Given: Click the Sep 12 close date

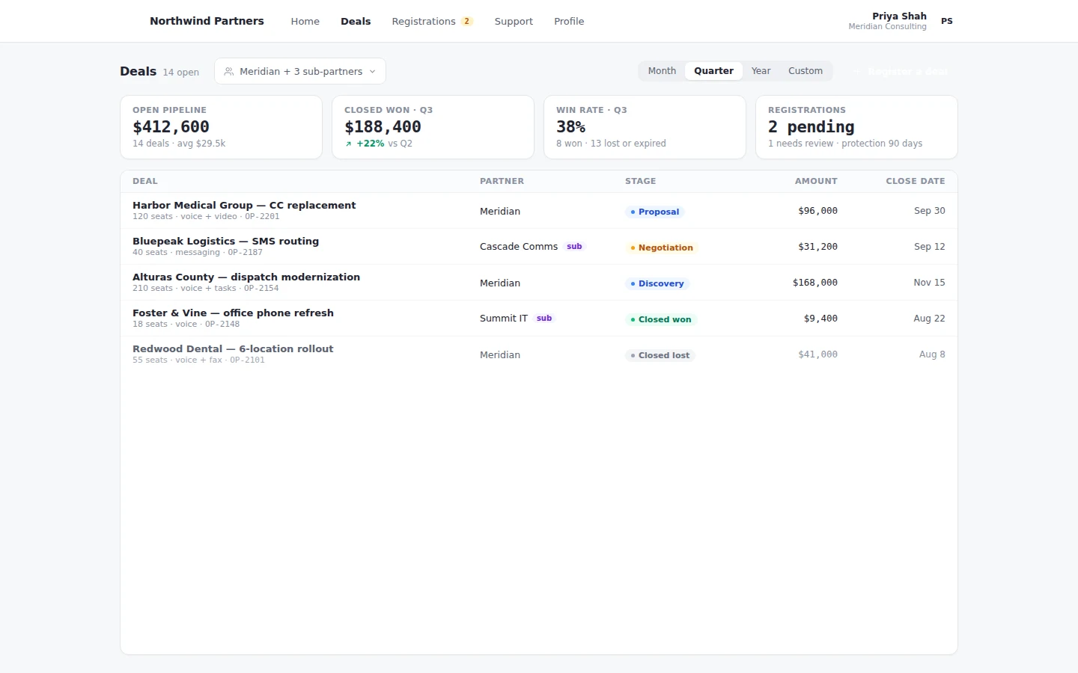Looking at the screenshot, I should coord(930,247).
